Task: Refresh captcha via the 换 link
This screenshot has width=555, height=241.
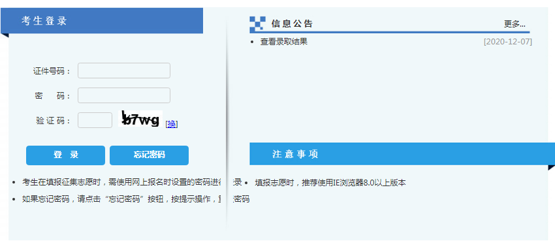Action: coord(172,124)
